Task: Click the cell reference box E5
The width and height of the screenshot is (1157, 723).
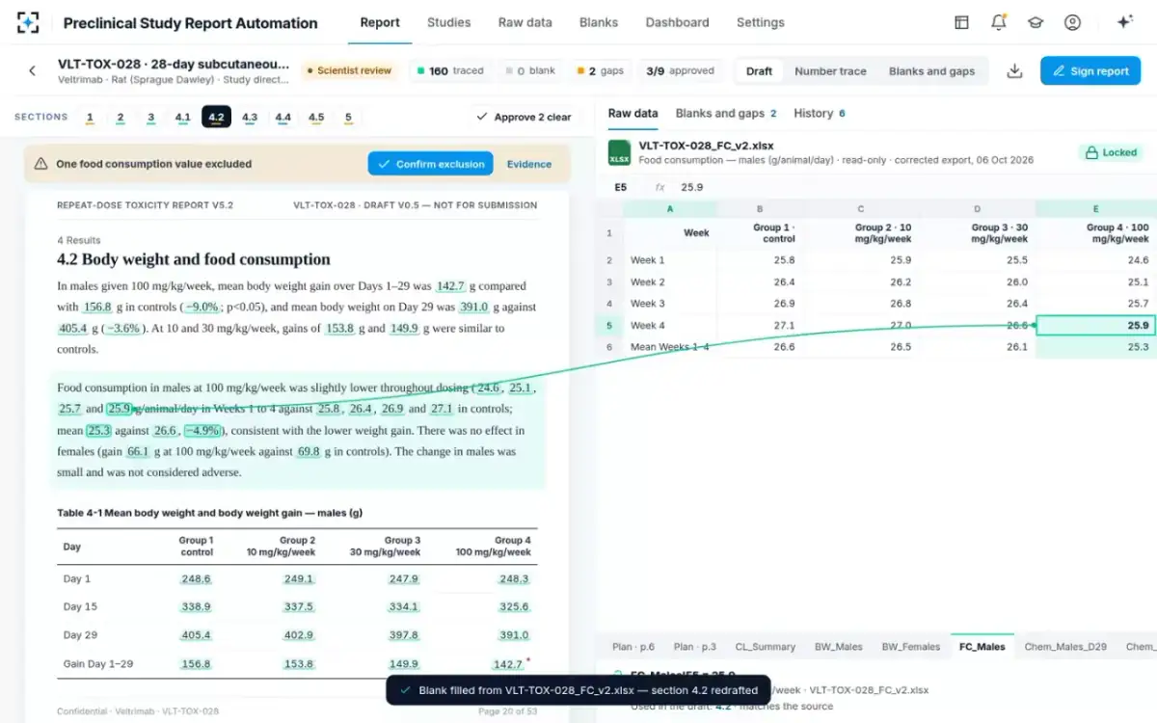Action: coord(621,187)
